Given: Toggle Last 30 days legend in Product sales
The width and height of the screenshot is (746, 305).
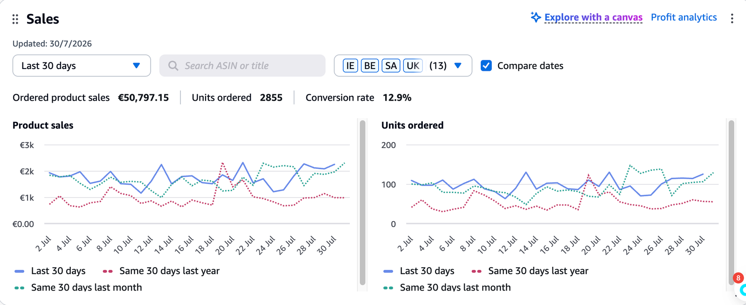Looking at the screenshot, I should 50,271.
